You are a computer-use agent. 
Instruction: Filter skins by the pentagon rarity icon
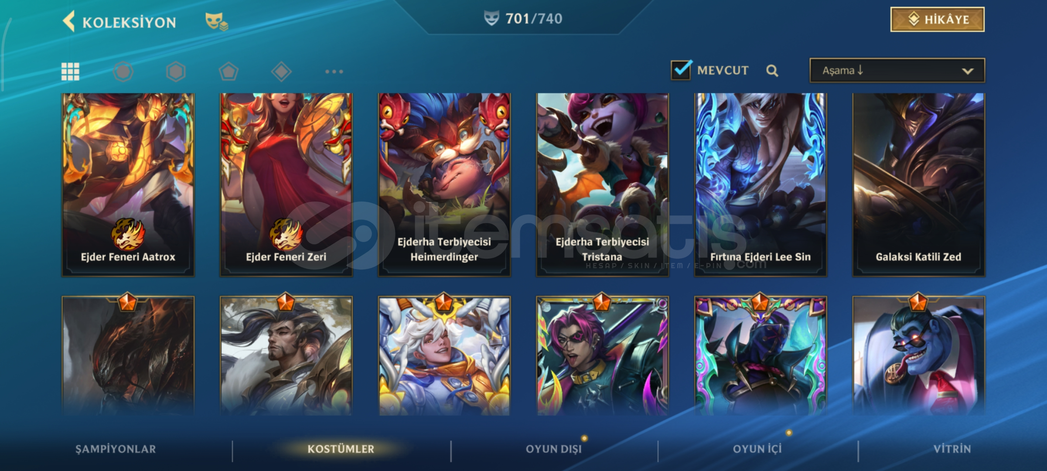[228, 72]
